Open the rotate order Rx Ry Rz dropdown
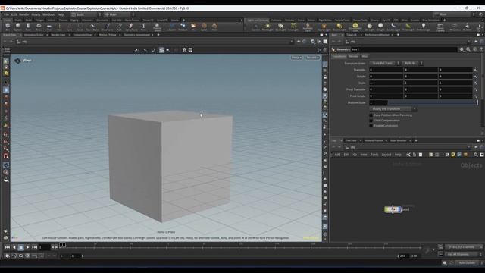Image resolution: width=485 pixels, height=273 pixels. point(413,63)
